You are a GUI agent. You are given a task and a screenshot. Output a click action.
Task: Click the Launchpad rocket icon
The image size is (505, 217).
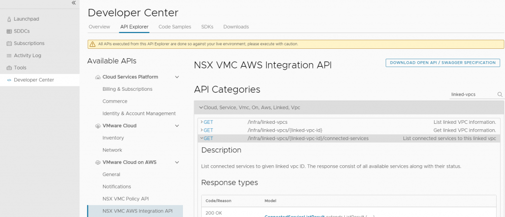pos(9,19)
